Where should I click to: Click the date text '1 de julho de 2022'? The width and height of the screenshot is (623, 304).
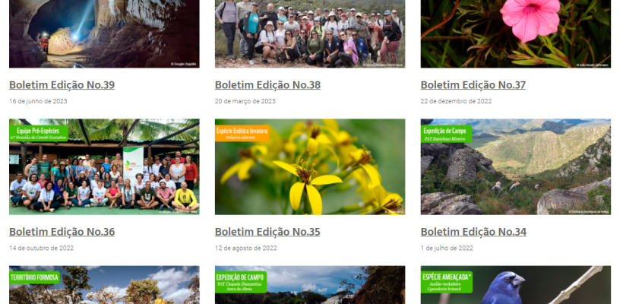pos(447,248)
